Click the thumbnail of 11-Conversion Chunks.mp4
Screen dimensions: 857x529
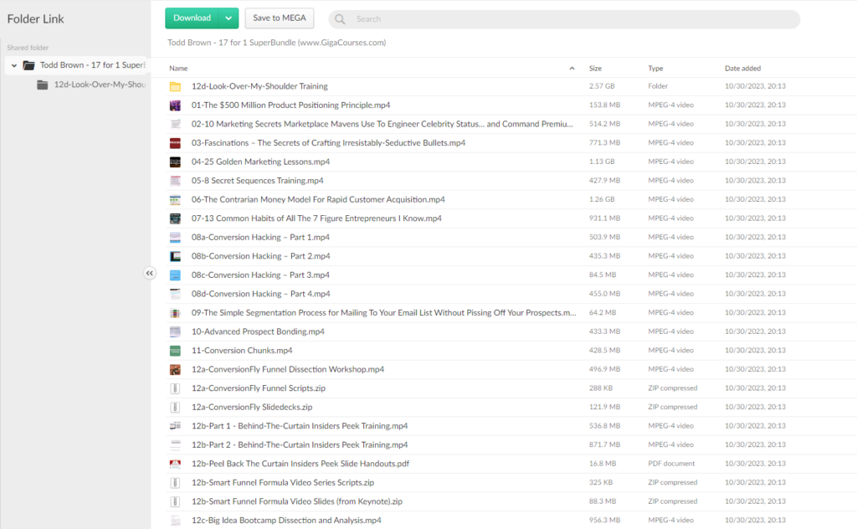(x=175, y=351)
